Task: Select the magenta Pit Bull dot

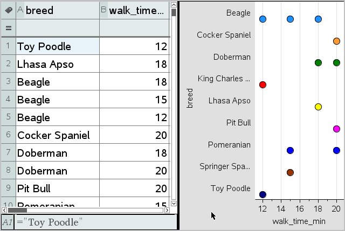Action: 336,129
